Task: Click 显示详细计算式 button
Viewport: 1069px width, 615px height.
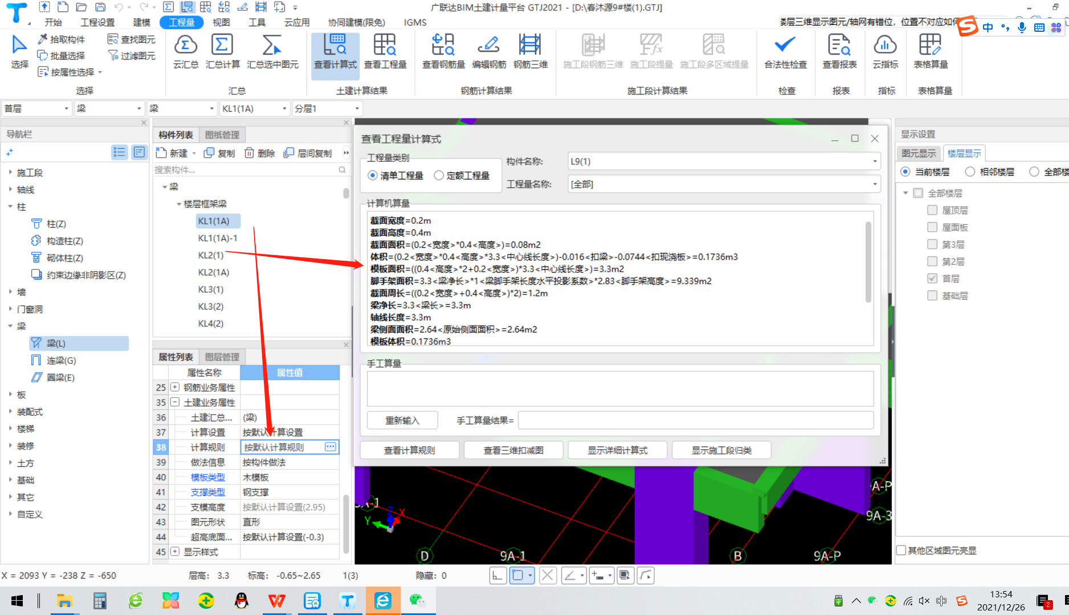Action: point(618,450)
